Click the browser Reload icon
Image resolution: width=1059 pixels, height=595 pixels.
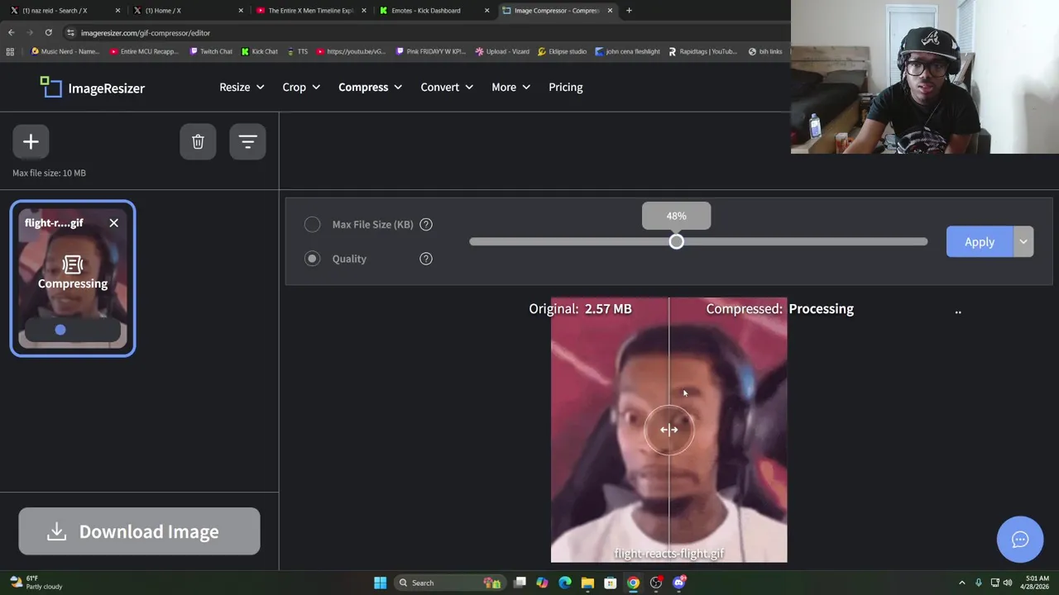coord(48,32)
